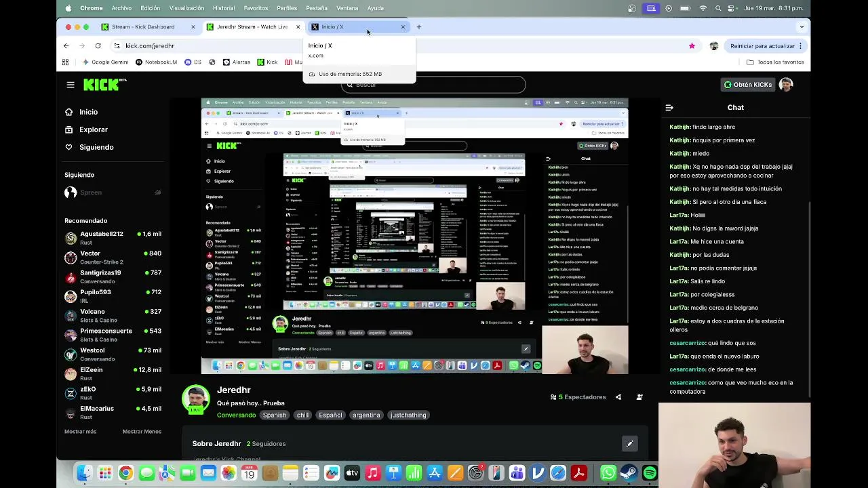This screenshot has height=488, width=868.
Task: Open the Chrome tab search chevron
Action: 802,27
